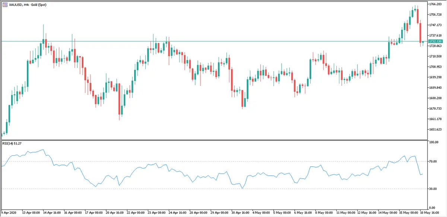Click the 1680.288 price axis label
This screenshot has height=217, width=447.
click(435, 98)
